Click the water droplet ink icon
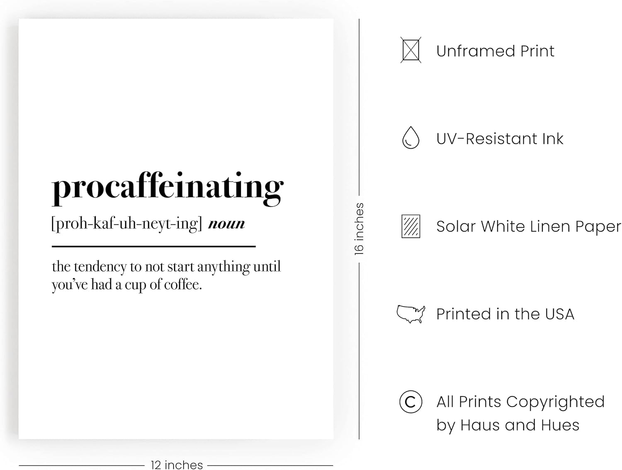The height and width of the screenshot is (470, 622). pyautogui.click(x=411, y=138)
